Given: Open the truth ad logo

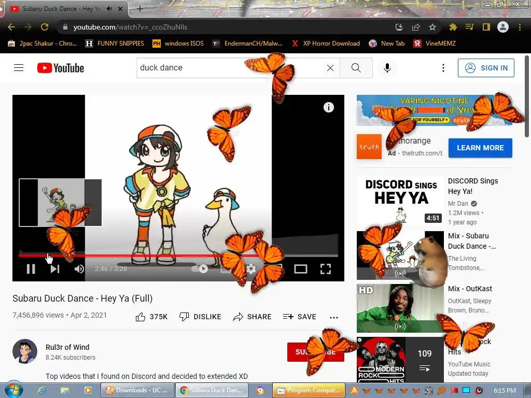Looking at the screenshot, I should (x=369, y=147).
